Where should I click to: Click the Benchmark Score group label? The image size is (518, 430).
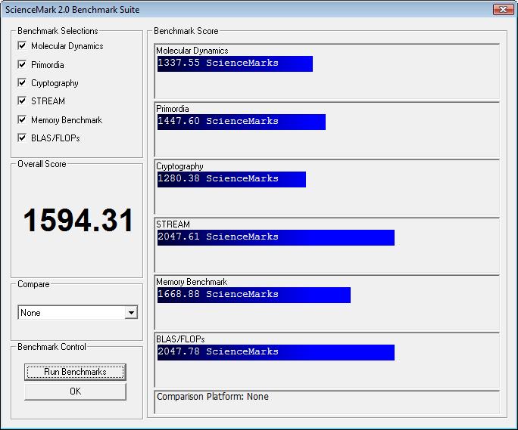coord(186,31)
